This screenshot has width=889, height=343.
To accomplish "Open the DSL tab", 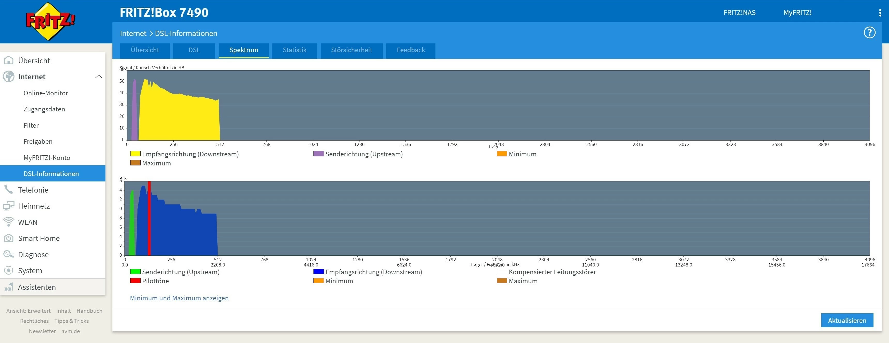I will point(194,50).
